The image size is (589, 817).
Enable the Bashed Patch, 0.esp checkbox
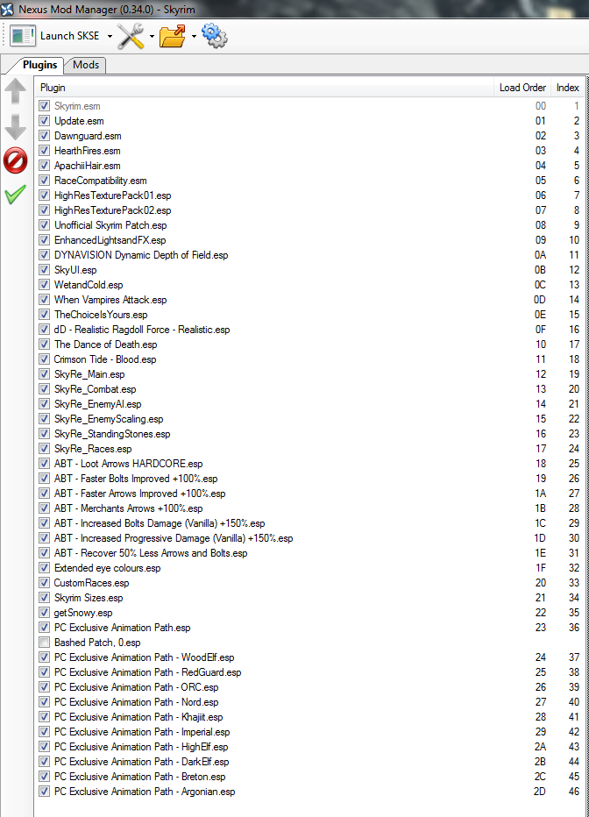click(x=44, y=643)
